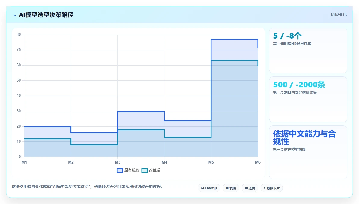The height and width of the screenshot is (204, 359).
Task: Click the 改善后 line segment between M3 and M4
Action: (x=141, y=130)
